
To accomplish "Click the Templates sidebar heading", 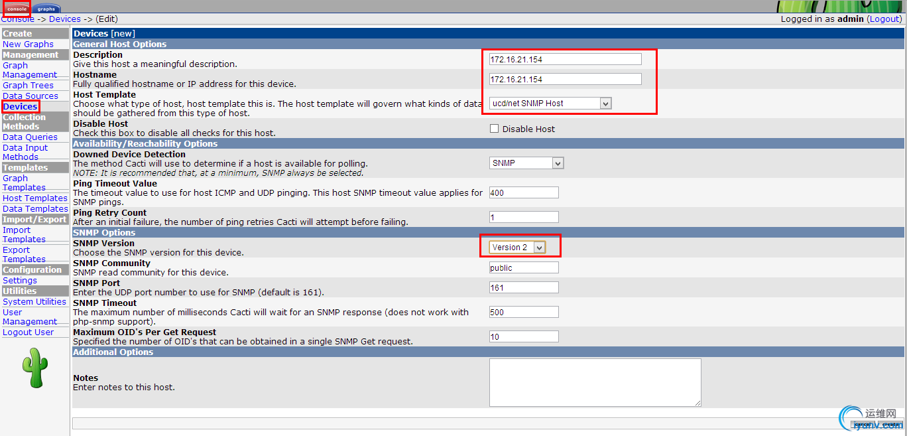I will click(34, 167).
